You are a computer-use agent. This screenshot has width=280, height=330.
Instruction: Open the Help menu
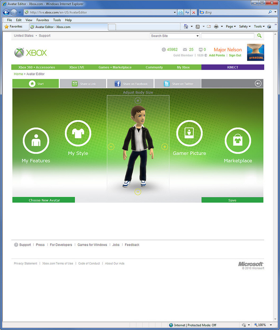[68, 20]
